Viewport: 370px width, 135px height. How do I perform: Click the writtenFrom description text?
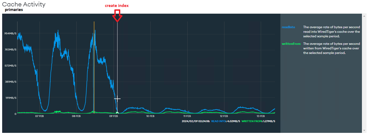pos(332,48)
